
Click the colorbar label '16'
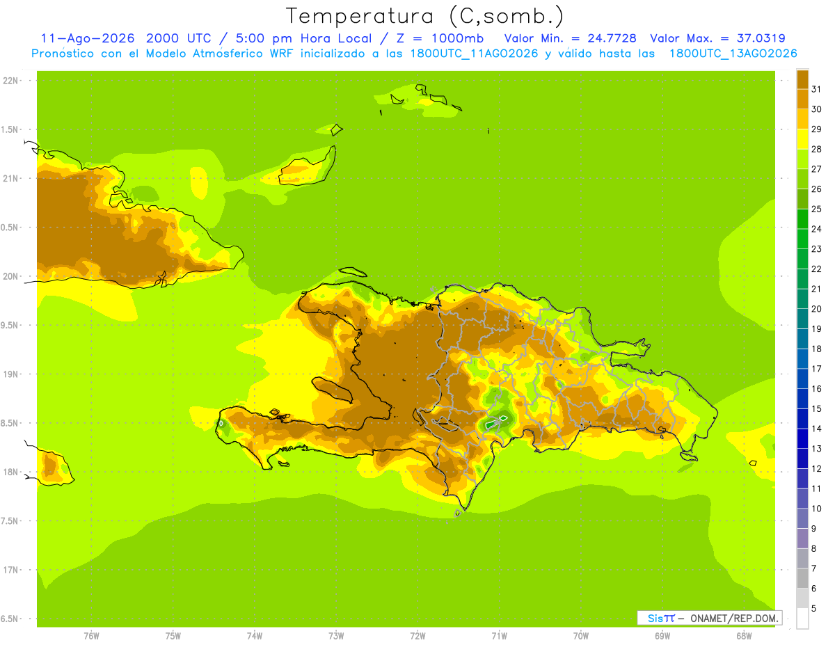click(x=816, y=389)
